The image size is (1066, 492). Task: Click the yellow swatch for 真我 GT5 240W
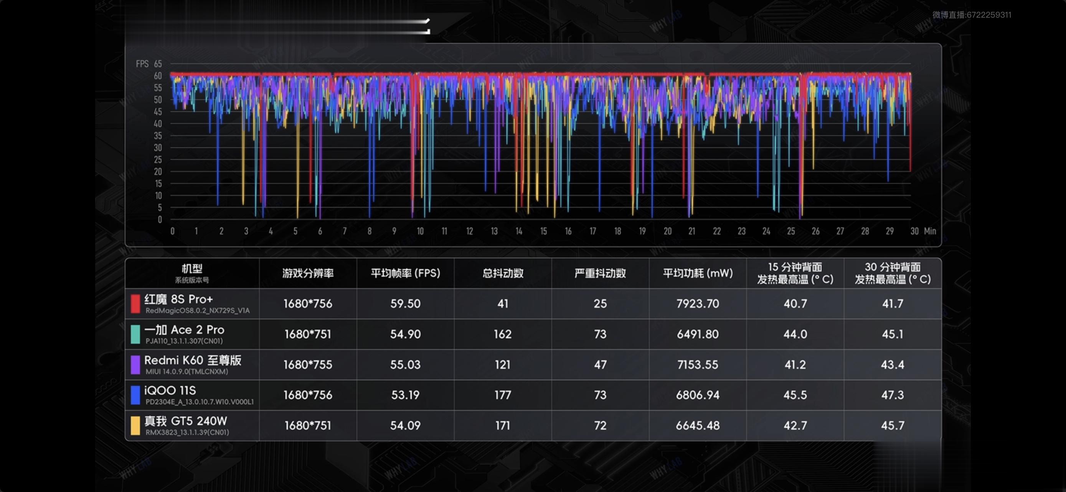135,425
